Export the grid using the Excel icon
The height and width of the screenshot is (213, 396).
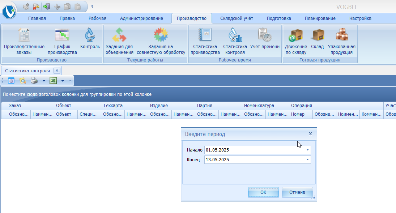pos(53,81)
